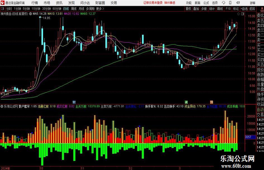
Task: Click the 通达信 red logo icon
Action: [3, 3]
